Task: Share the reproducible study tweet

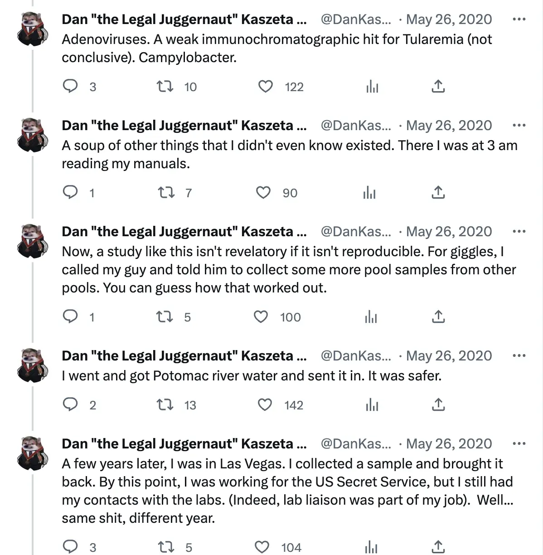Action: click(438, 317)
